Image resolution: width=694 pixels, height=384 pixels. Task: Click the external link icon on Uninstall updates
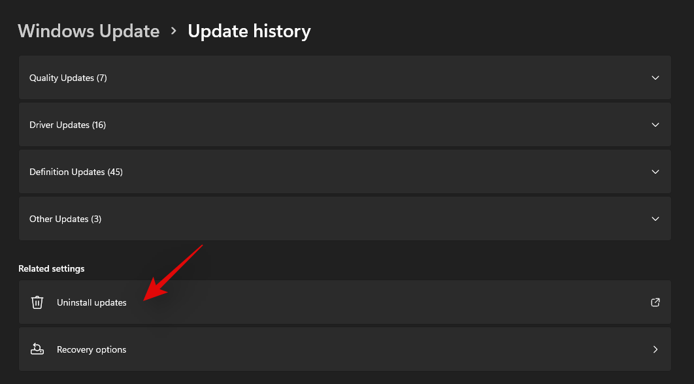point(655,302)
